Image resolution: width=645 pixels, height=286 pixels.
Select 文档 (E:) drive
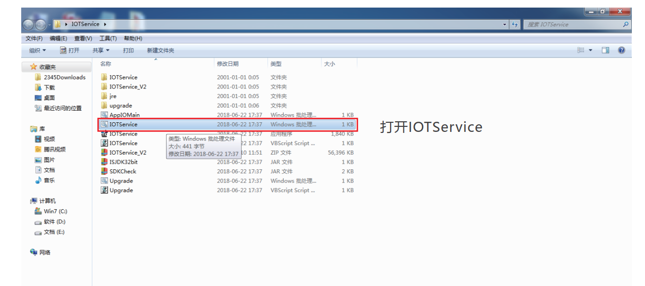point(49,232)
